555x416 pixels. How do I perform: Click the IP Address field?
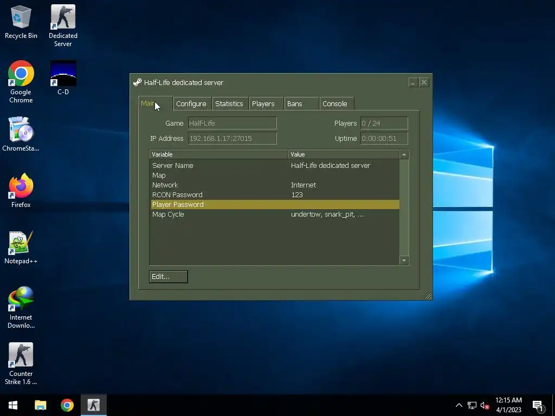point(232,138)
